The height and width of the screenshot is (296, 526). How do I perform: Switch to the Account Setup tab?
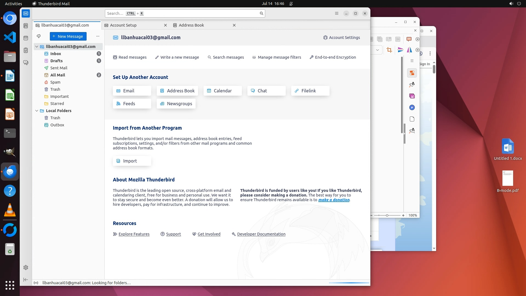click(x=123, y=25)
